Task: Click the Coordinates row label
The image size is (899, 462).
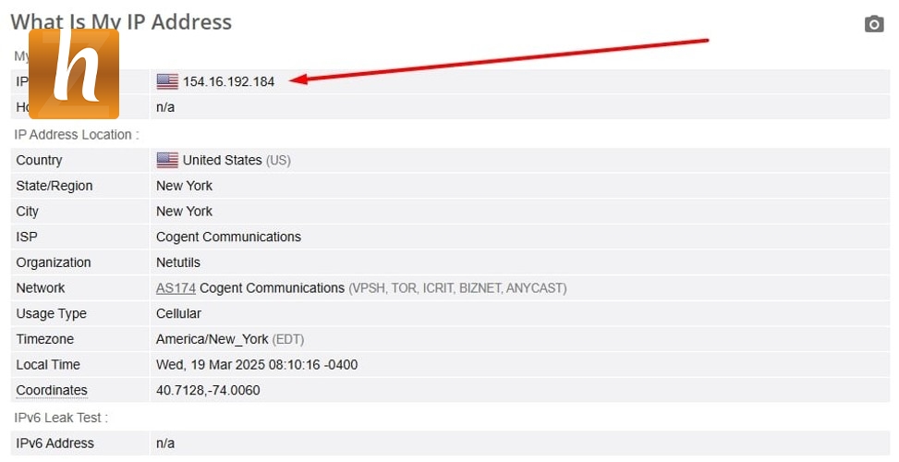Action: pos(52,391)
